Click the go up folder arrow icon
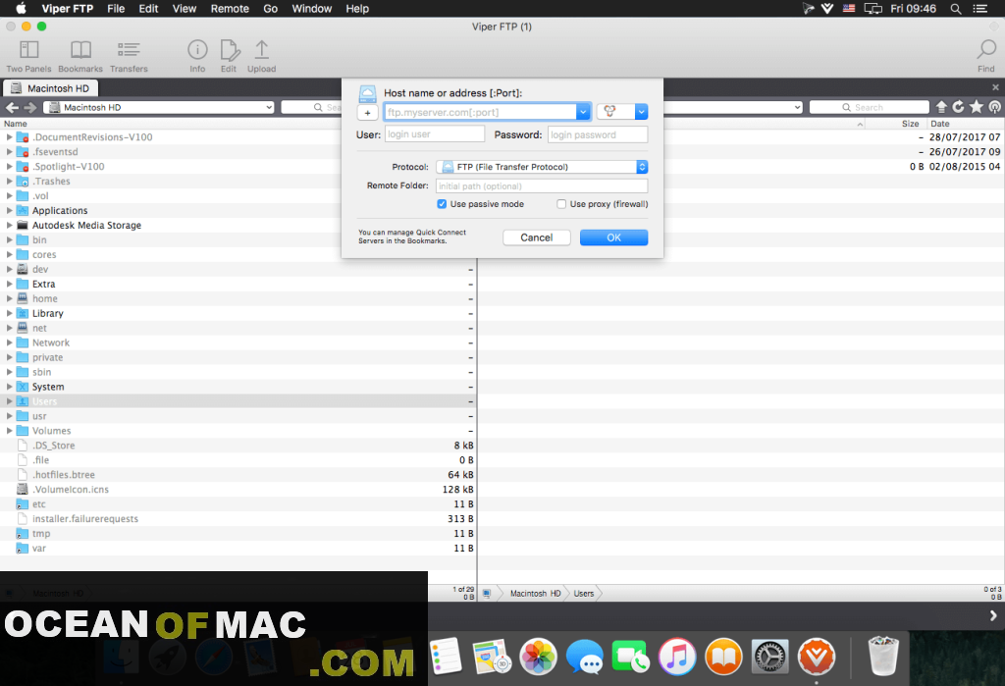1005x686 pixels. (x=941, y=107)
